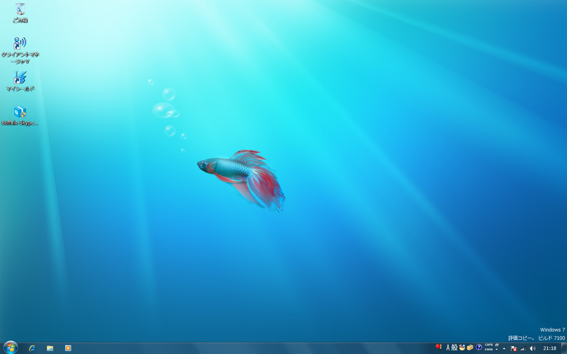
Task: Switch the IME input mode 'A'
Action: coord(448,348)
